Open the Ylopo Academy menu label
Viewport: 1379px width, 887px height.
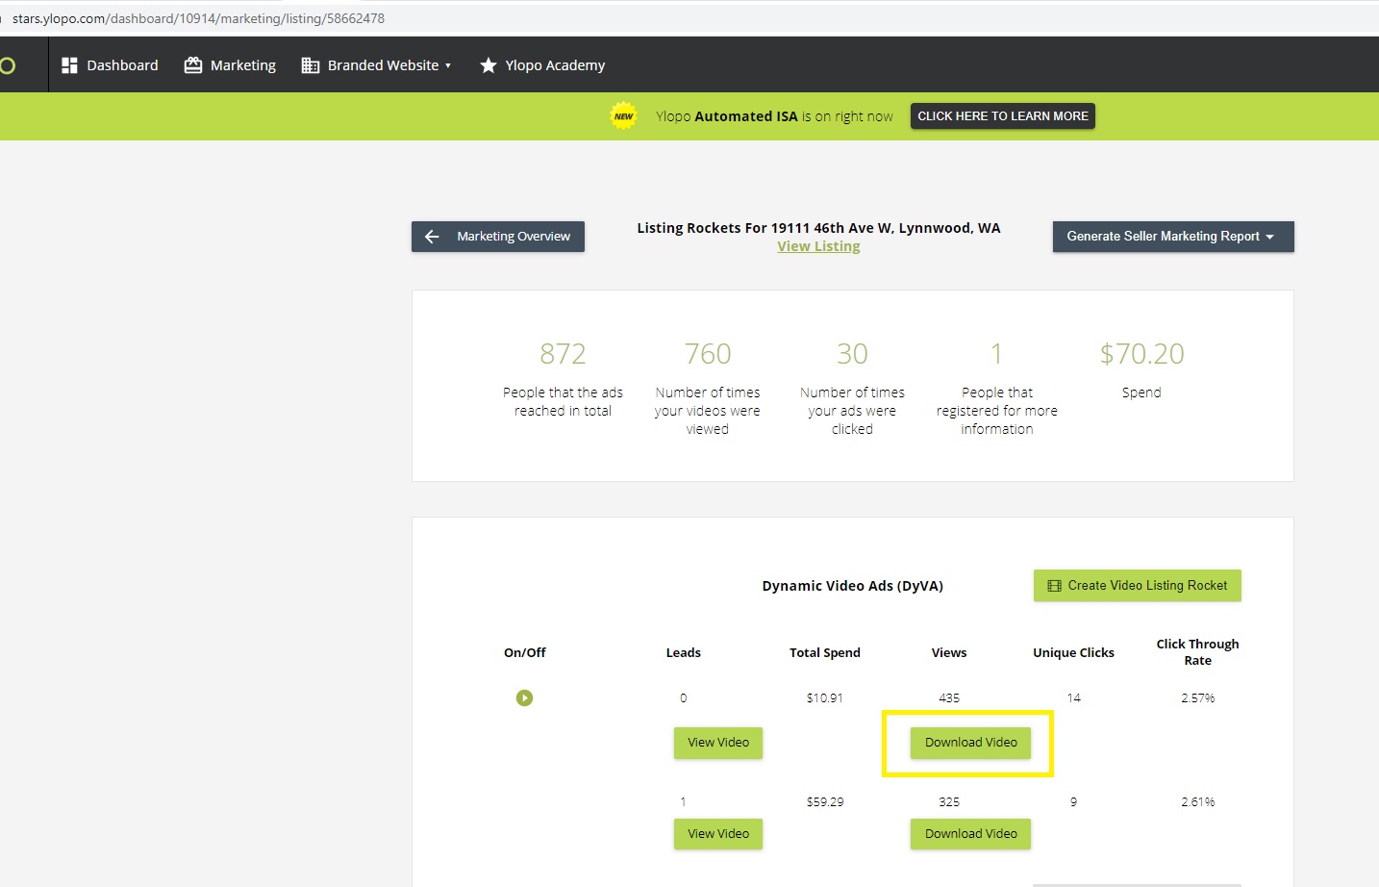[x=555, y=65]
